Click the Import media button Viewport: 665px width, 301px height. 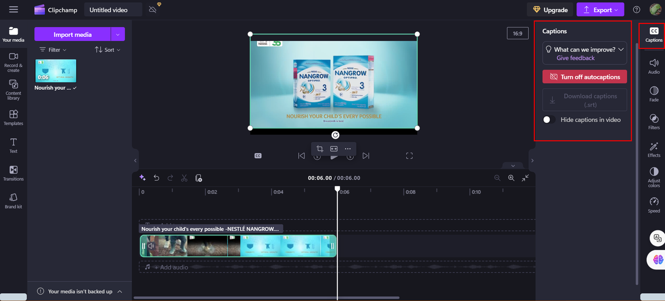[73, 35]
